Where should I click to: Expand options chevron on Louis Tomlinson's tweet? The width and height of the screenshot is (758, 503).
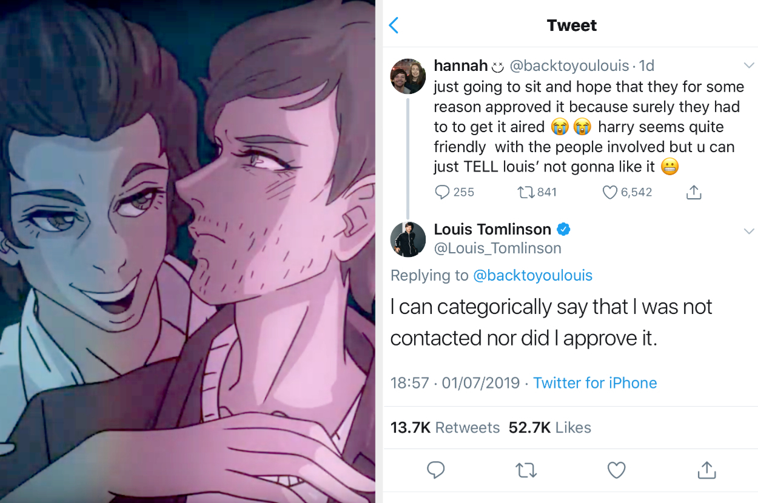coord(749,231)
